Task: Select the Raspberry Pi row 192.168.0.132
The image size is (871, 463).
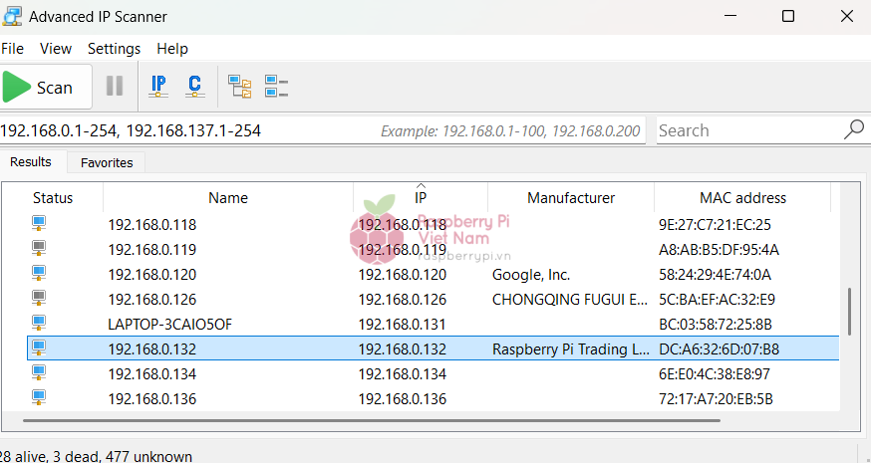Action: [x=299, y=348]
